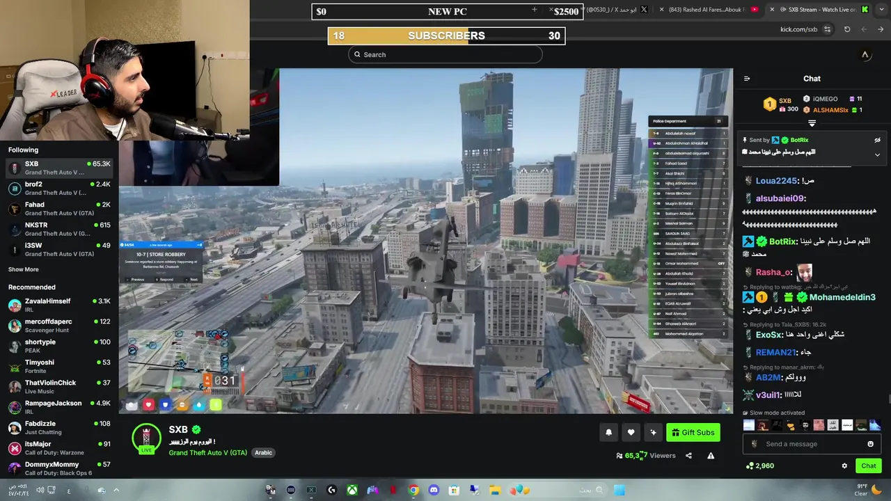Open the Windows Start button
The height and width of the screenshot is (501, 891).
pyautogui.click(x=619, y=490)
